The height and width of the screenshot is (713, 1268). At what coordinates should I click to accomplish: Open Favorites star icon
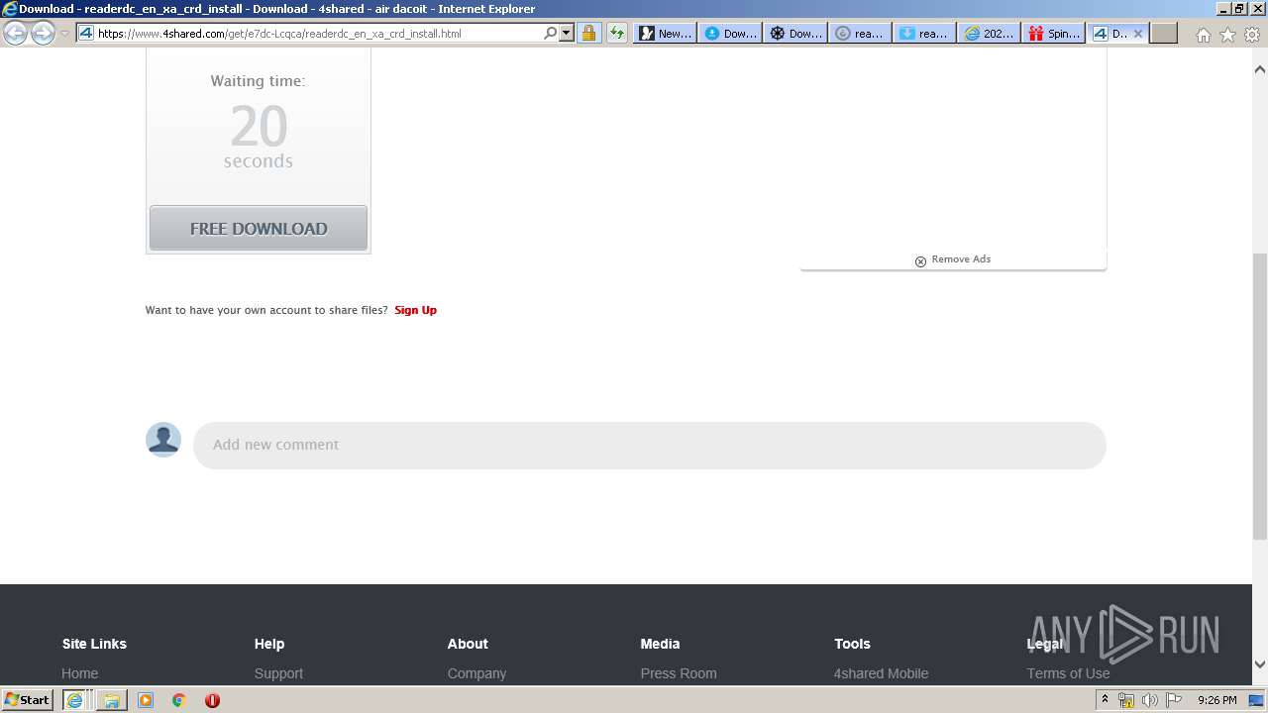click(1227, 34)
